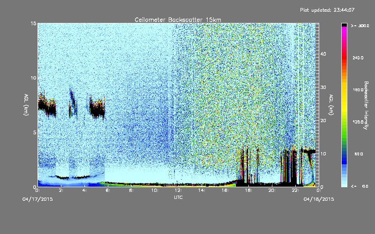Click the 10: hour tick on the time axis
This screenshot has height=234, width=375.
(155, 190)
